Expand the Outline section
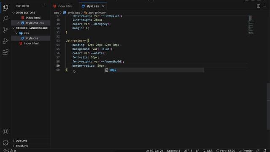270x152 pixels. coord(22,141)
